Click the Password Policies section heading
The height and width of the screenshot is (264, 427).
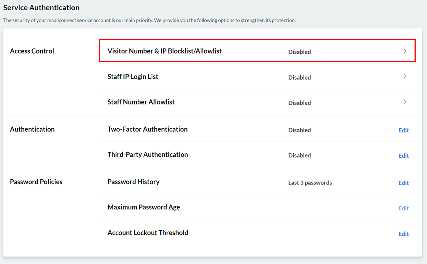point(36,181)
